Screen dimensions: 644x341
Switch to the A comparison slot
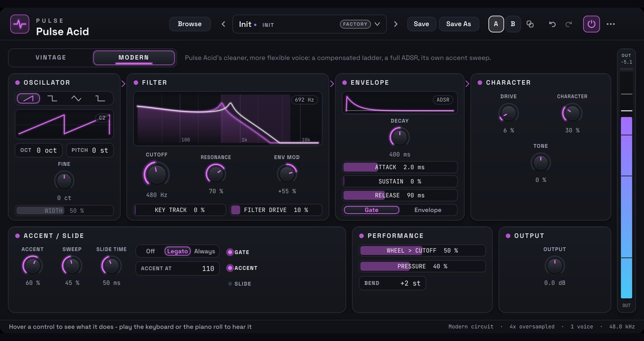tap(496, 24)
